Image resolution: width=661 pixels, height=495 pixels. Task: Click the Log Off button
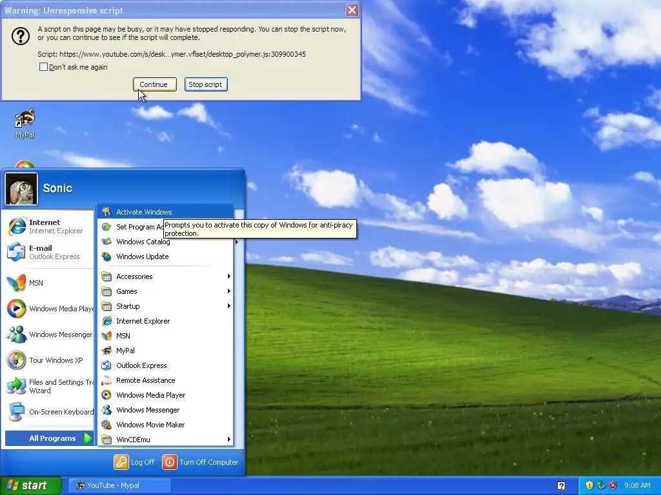coord(135,462)
